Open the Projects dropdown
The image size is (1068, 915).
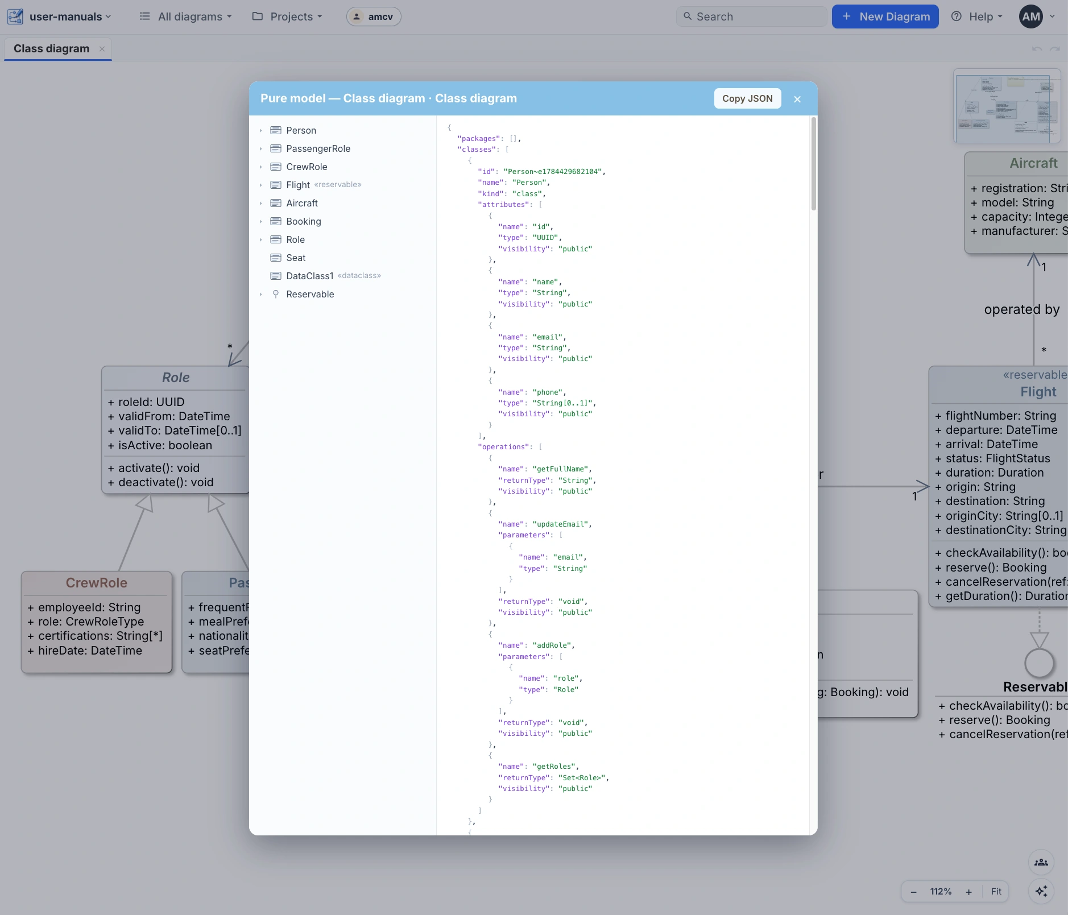tap(287, 16)
